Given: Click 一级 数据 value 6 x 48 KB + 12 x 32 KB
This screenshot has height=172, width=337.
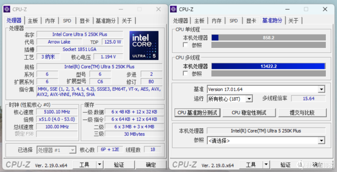Looking at the screenshot, I should (x=134, y=112).
